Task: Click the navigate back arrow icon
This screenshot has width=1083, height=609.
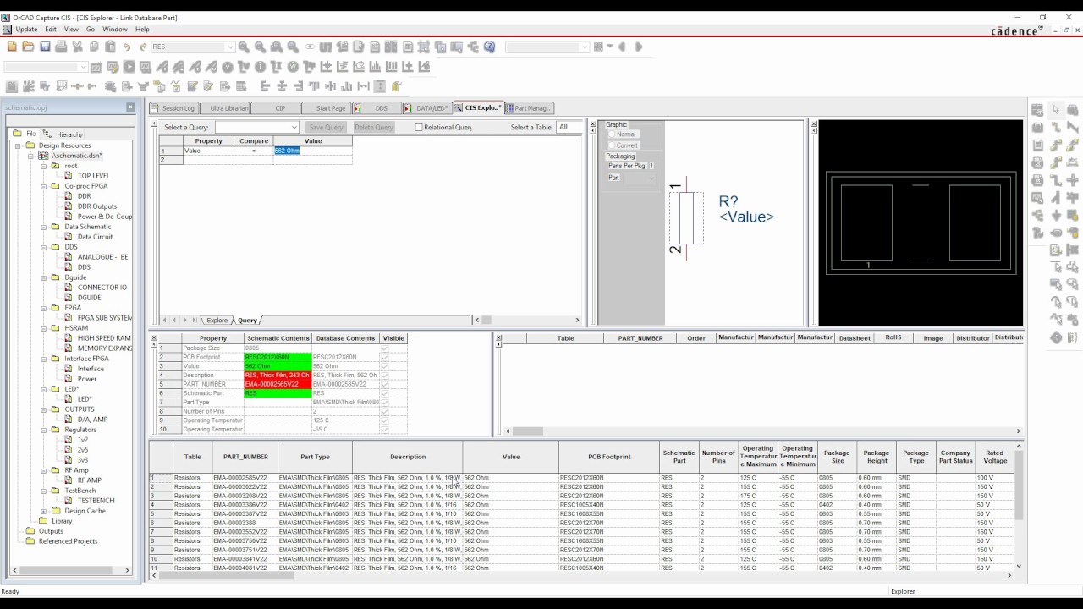Action: [622, 47]
